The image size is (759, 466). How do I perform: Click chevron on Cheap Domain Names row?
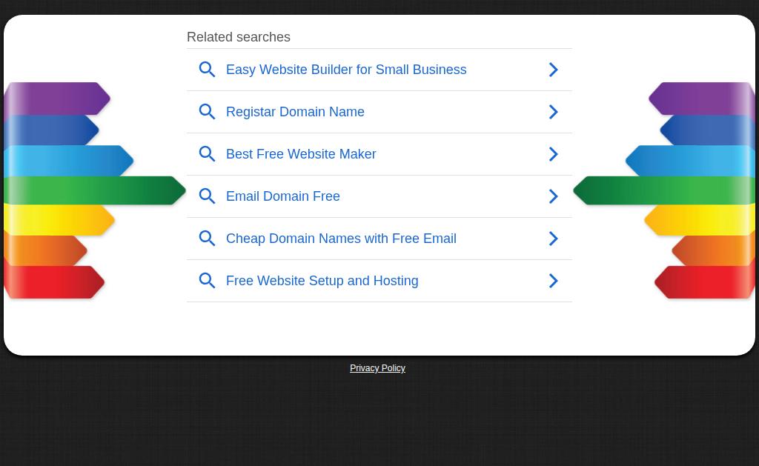click(x=553, y=239)
